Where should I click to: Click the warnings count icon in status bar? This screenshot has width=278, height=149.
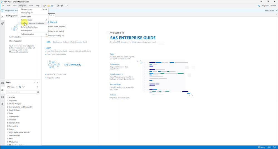click(x=273, y=147)
